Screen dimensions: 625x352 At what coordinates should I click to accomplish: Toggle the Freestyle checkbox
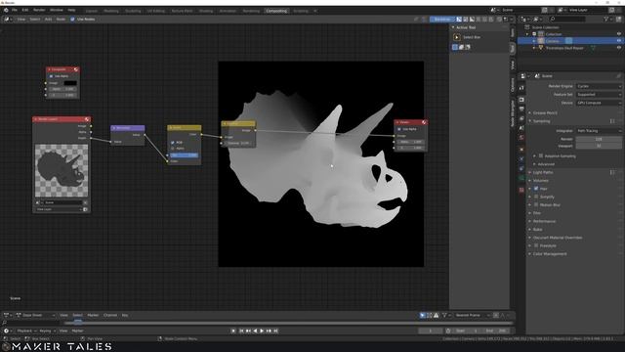coord(536,245)
